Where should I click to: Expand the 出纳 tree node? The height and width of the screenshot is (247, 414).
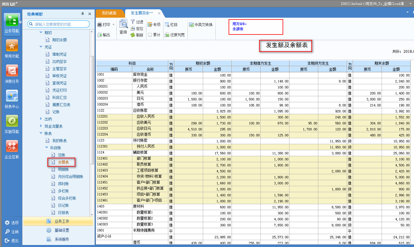(x=41, y=119)
